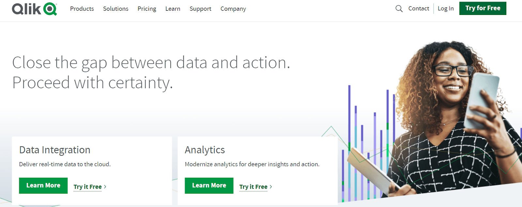The height and width of the screenshot is (207, 522).
Task: Click Try it Free for Data Integration
Action: 87,186
